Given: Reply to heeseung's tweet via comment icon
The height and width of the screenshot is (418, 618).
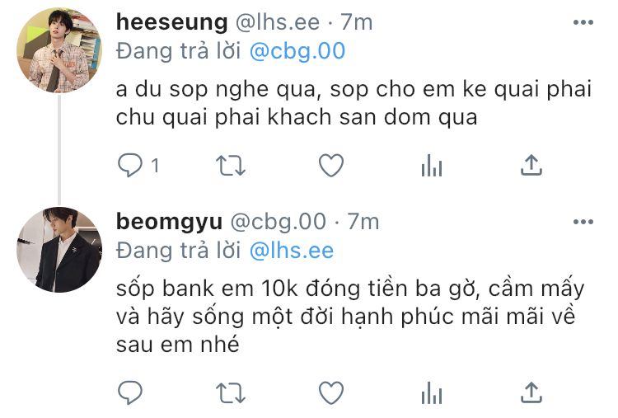Looking at the screenshot, I should [130, 165].
